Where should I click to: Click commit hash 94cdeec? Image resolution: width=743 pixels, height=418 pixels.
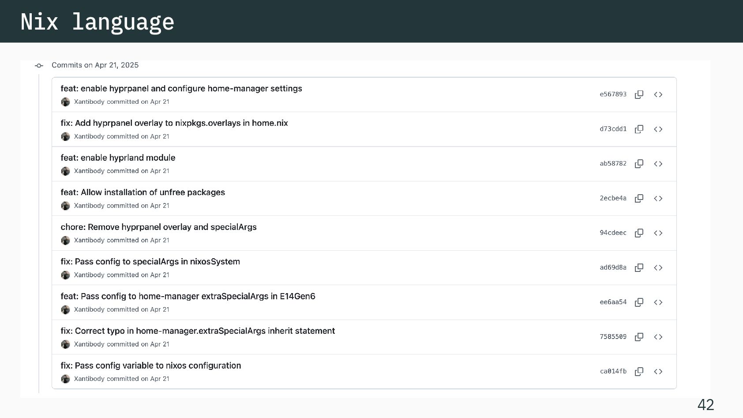[x=613, y=233]
